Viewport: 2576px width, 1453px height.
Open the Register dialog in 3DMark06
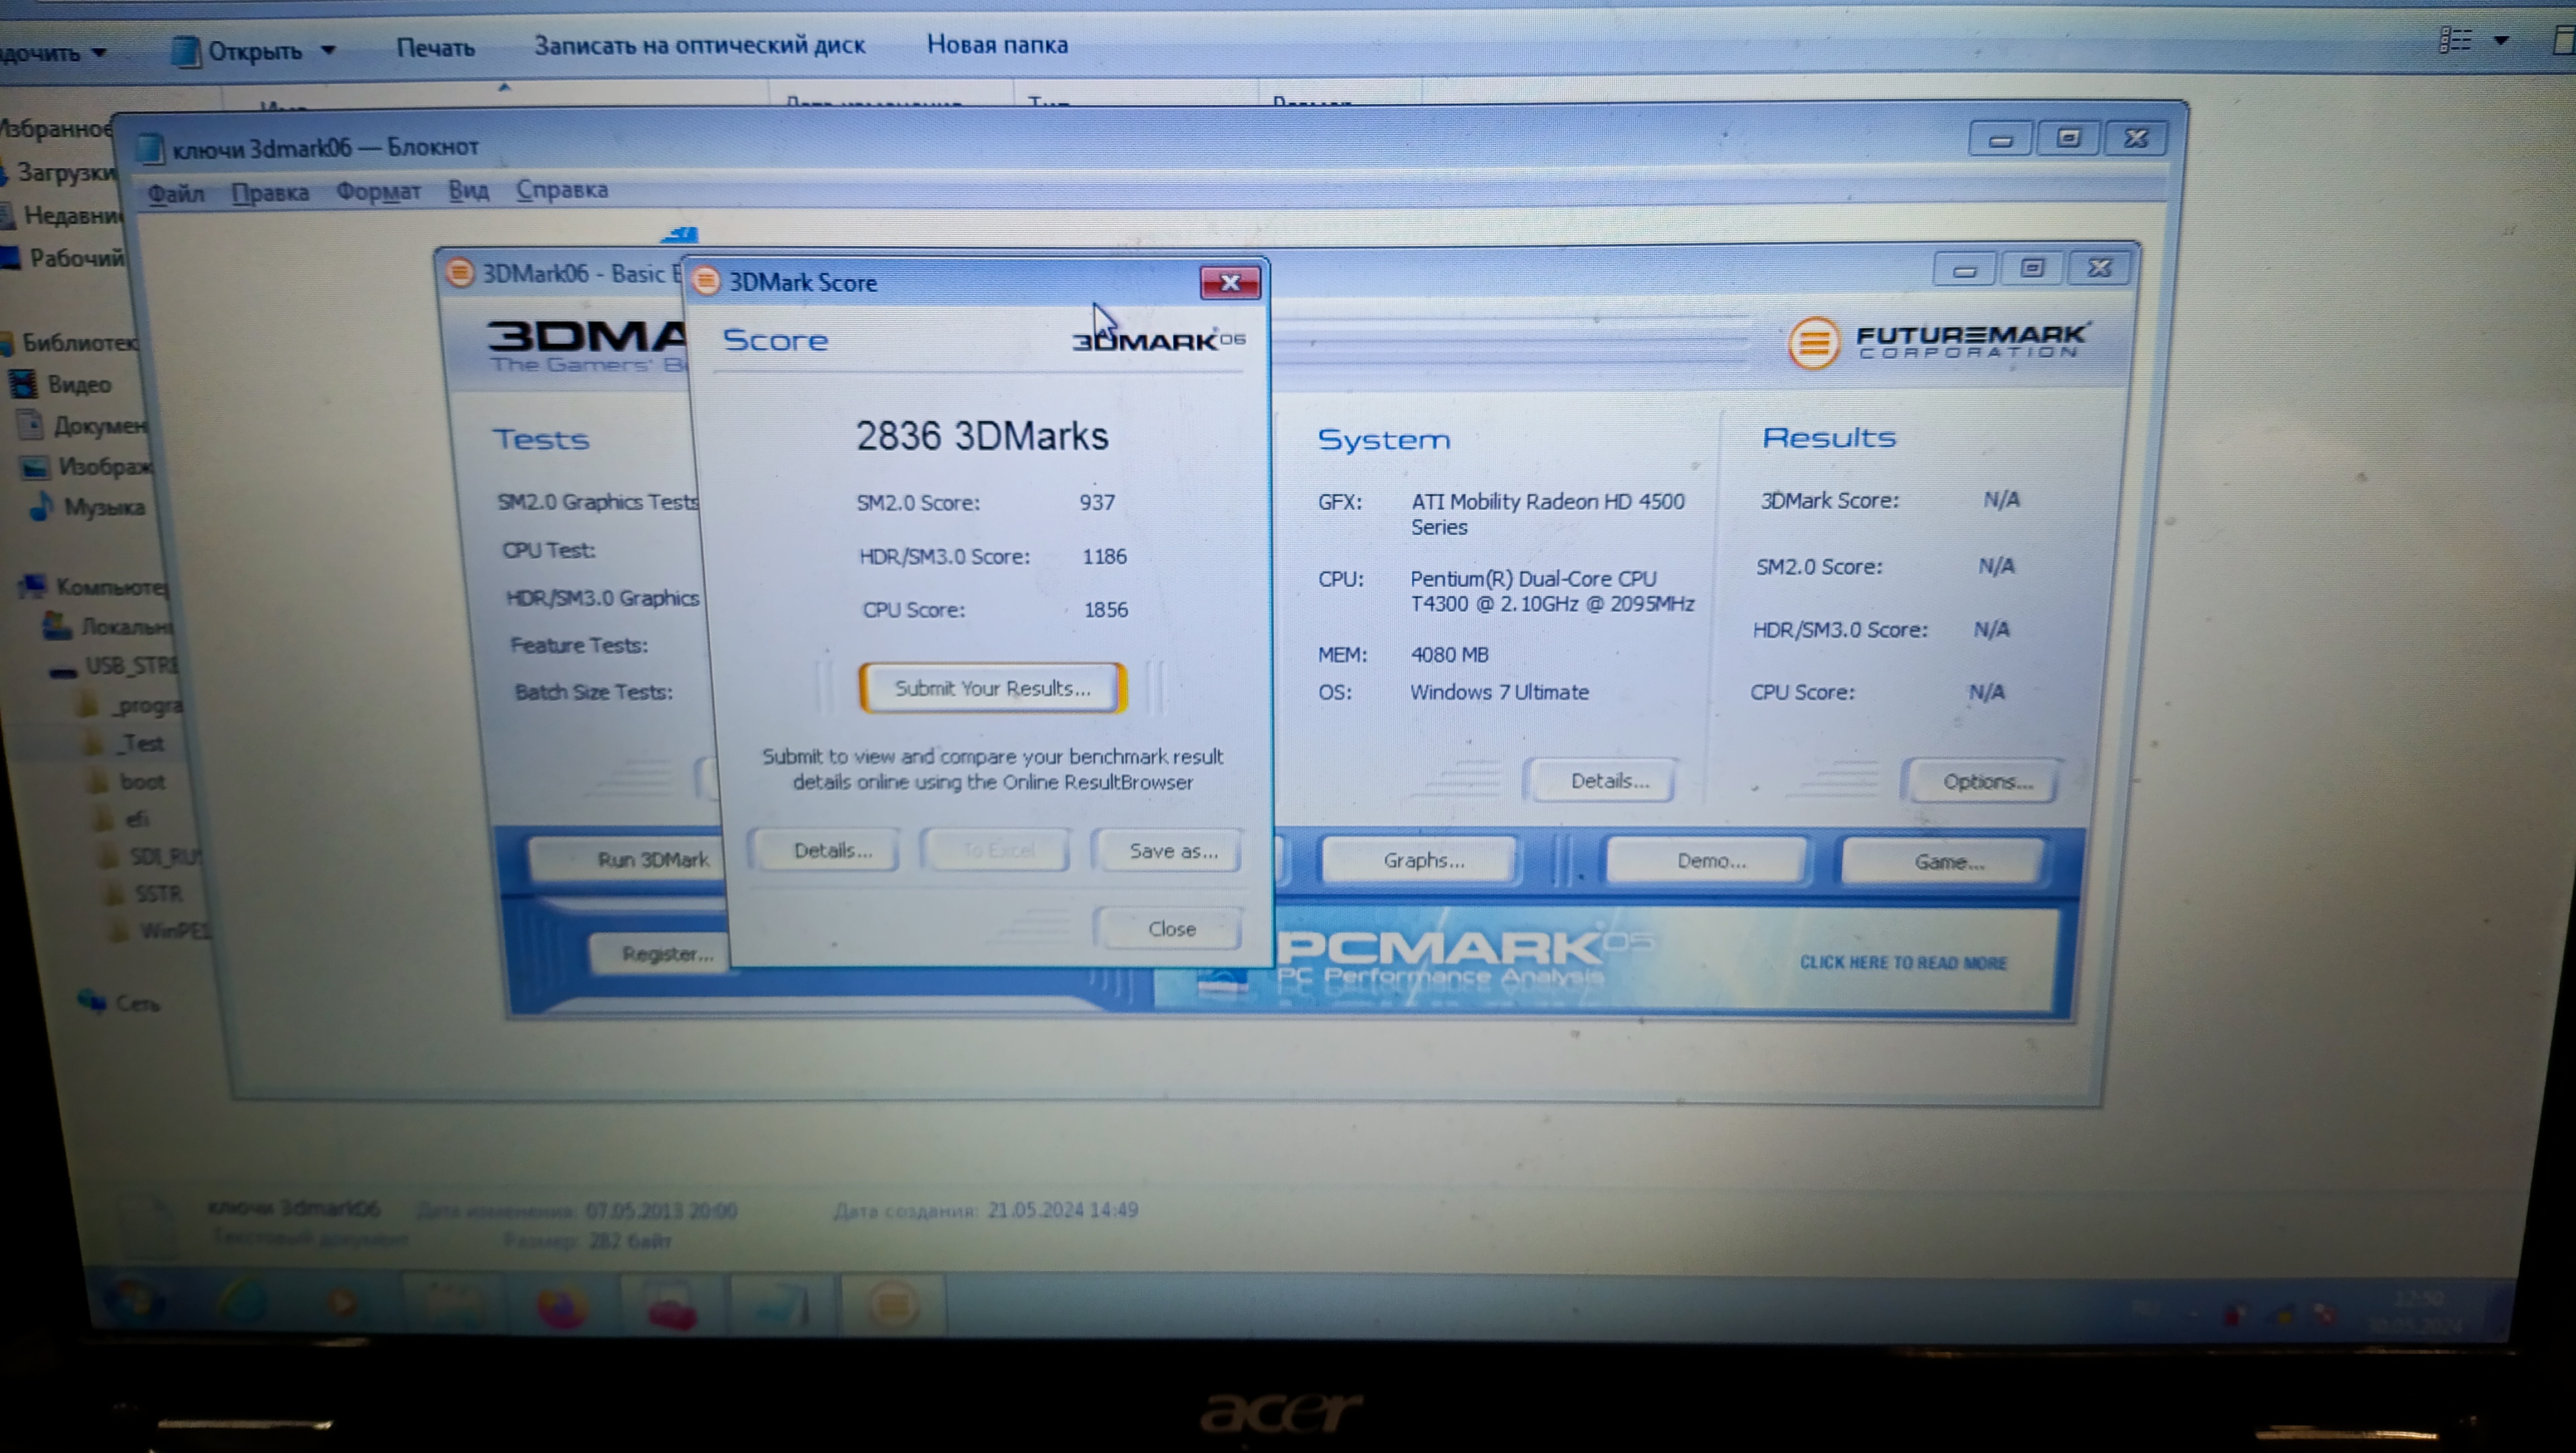660,953
